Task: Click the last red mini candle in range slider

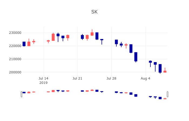Action: pos(165,99)
